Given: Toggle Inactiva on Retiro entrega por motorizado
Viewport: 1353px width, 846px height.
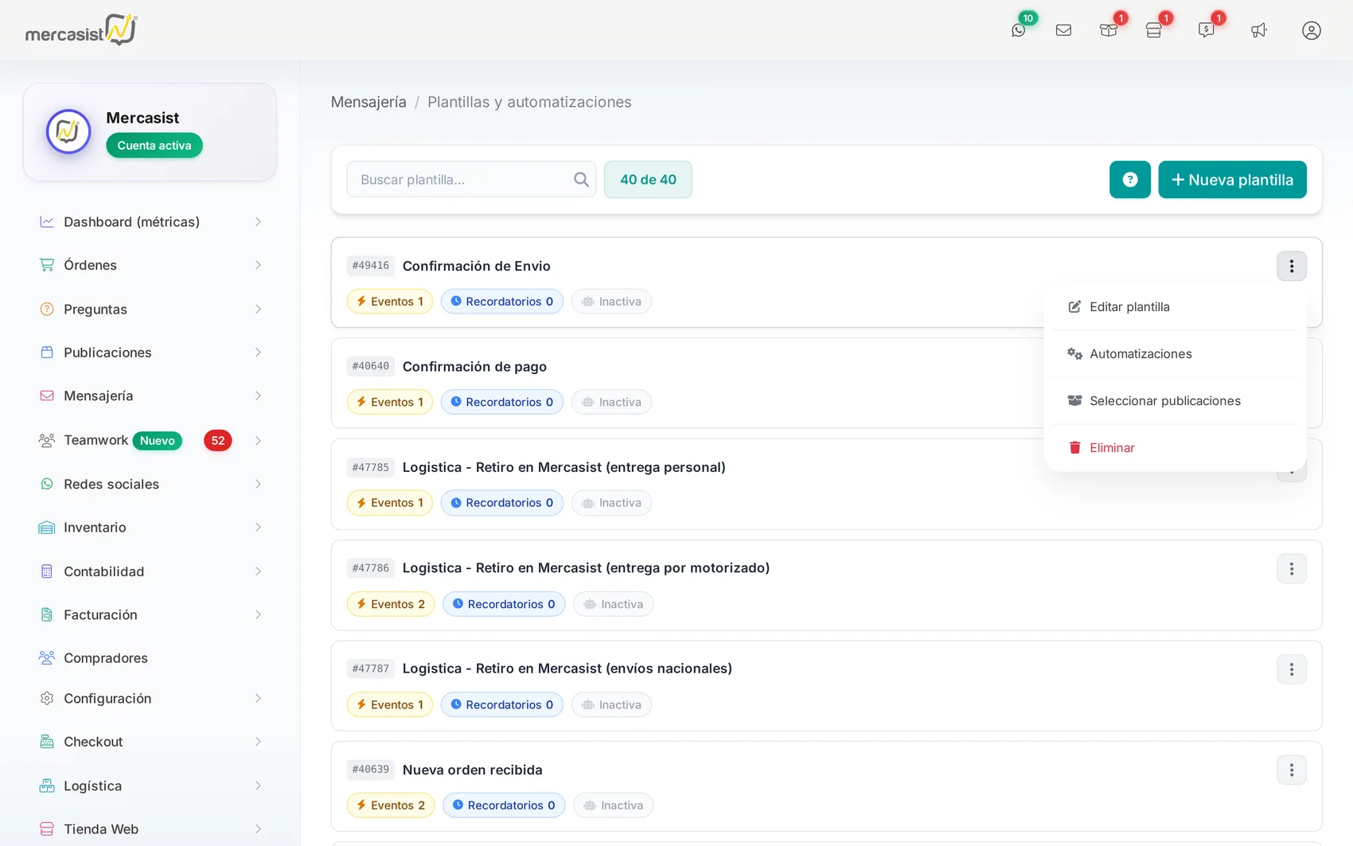Looking at the screenshot, I should [x=614, y=604].
